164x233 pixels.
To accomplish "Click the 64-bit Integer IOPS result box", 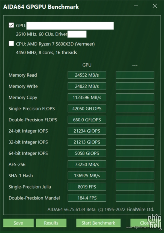I will pos(87,153).
